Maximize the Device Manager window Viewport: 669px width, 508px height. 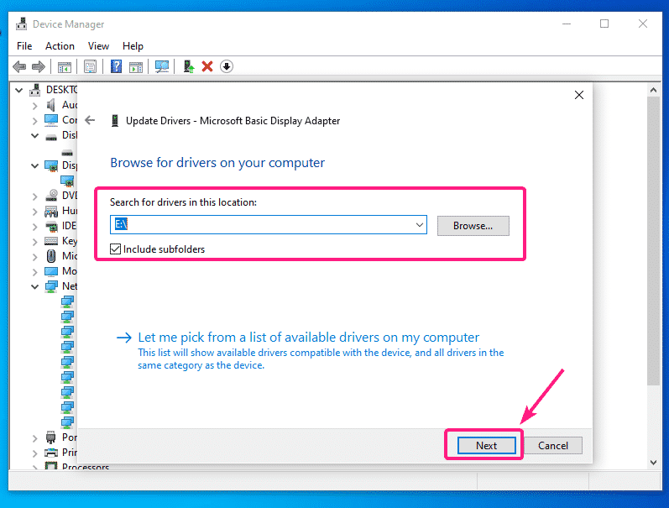click(604, 24)
